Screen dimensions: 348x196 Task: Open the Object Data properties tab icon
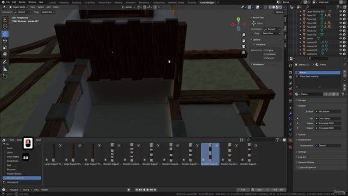click(290, 134)
